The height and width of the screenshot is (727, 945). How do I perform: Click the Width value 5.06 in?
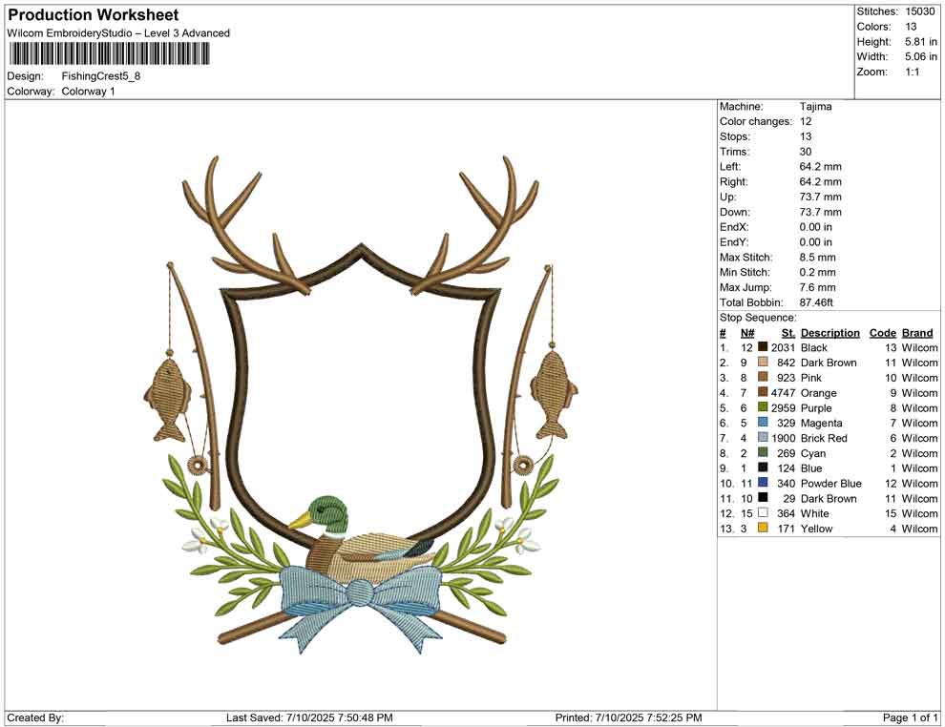921,56
